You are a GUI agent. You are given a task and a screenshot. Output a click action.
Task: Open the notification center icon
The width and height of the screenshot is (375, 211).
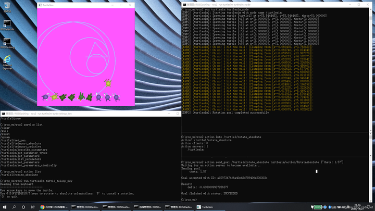tap(369, 207)
